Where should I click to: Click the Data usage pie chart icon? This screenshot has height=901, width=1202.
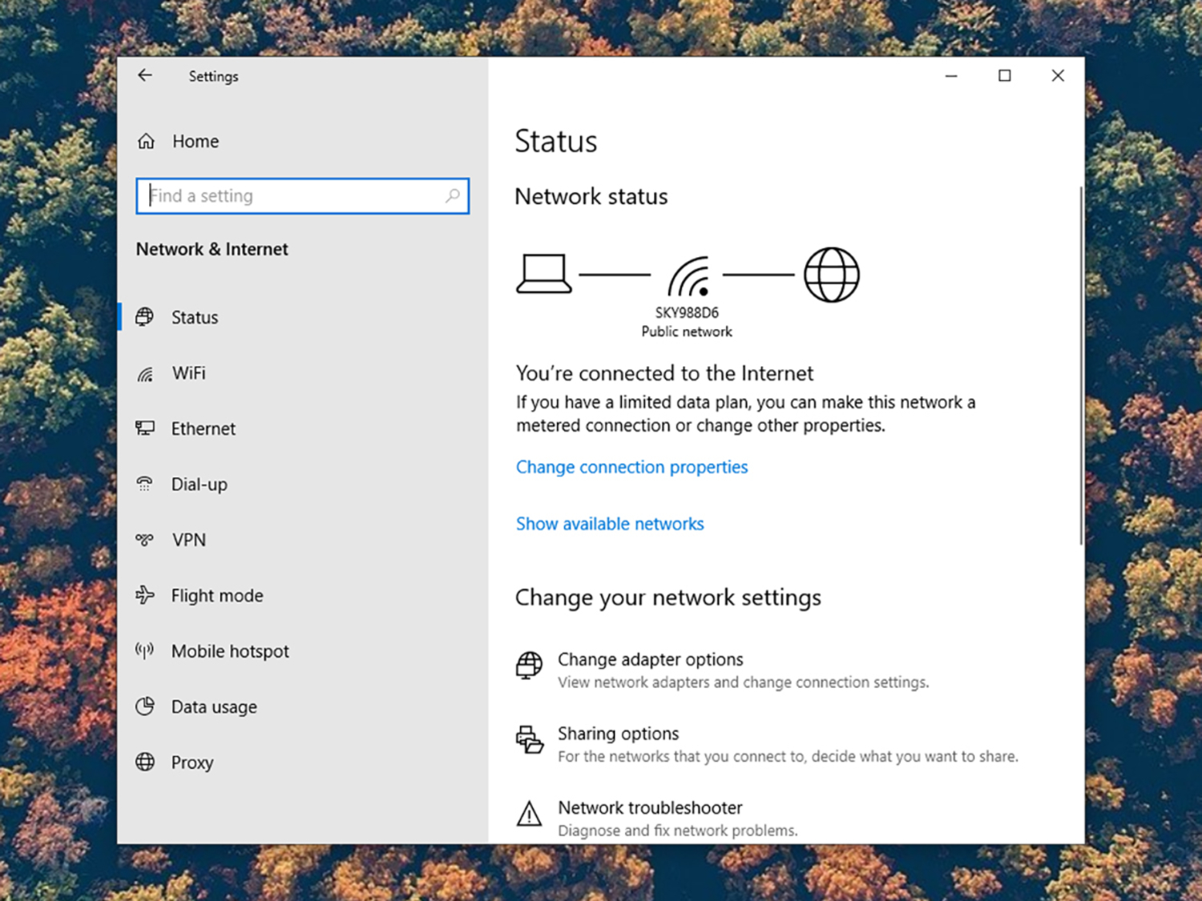pos(145,706)
